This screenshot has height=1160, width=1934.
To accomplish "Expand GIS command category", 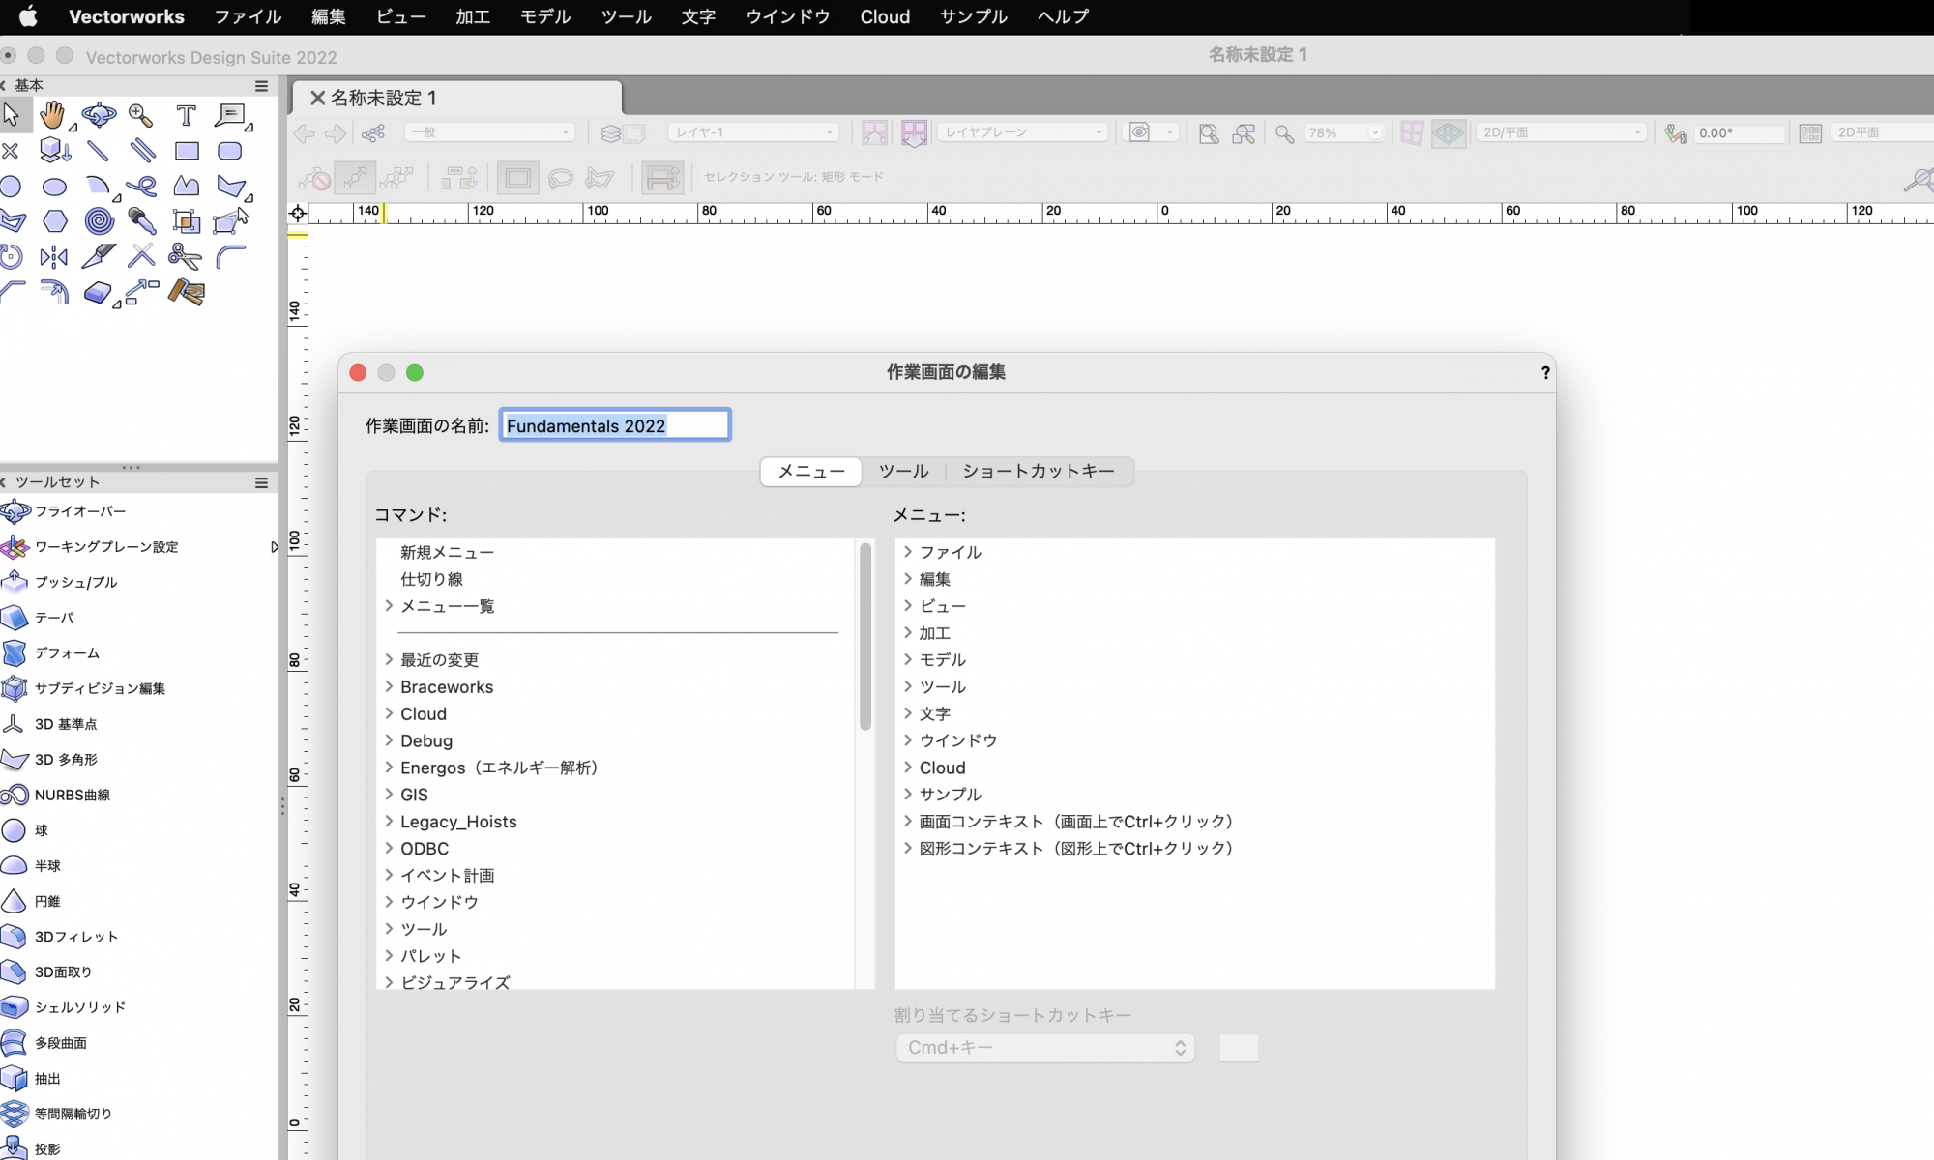I will click(389, 795).
